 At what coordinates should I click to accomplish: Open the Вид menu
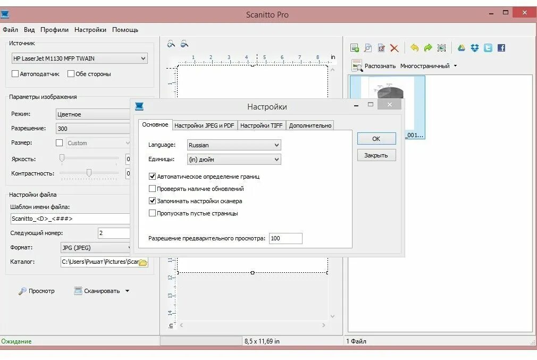coord(29,30)
